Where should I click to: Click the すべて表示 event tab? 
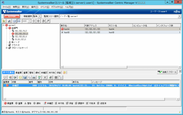[x=9, y=72]
